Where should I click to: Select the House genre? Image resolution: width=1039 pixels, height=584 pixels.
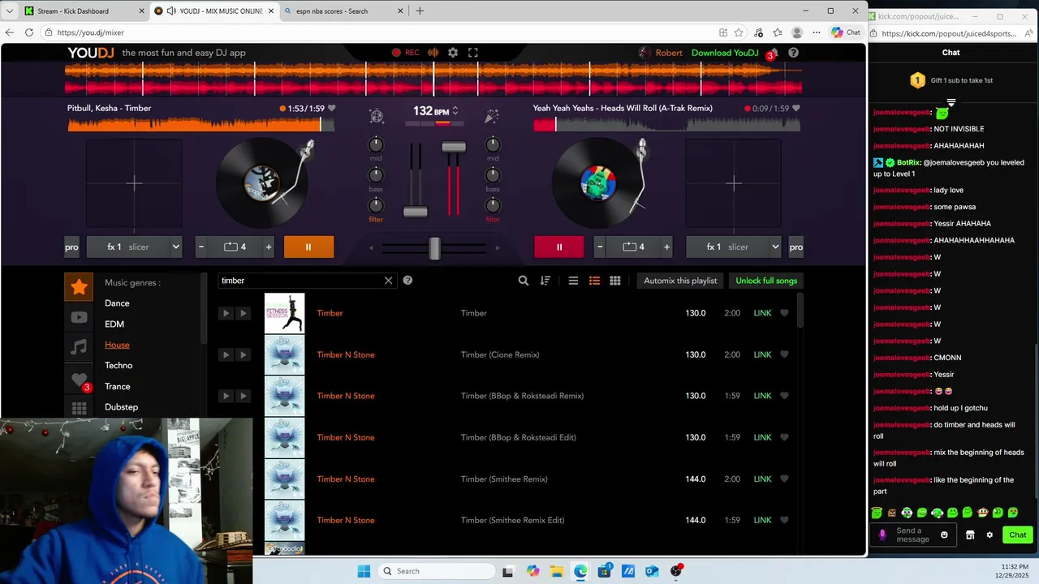117,345
